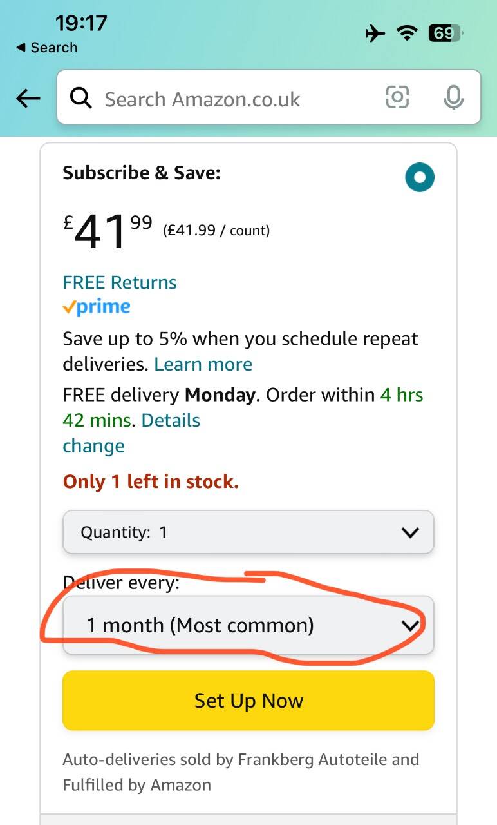Tap the Prime logo badge
The image size is (497, 825).
point(97,307)
